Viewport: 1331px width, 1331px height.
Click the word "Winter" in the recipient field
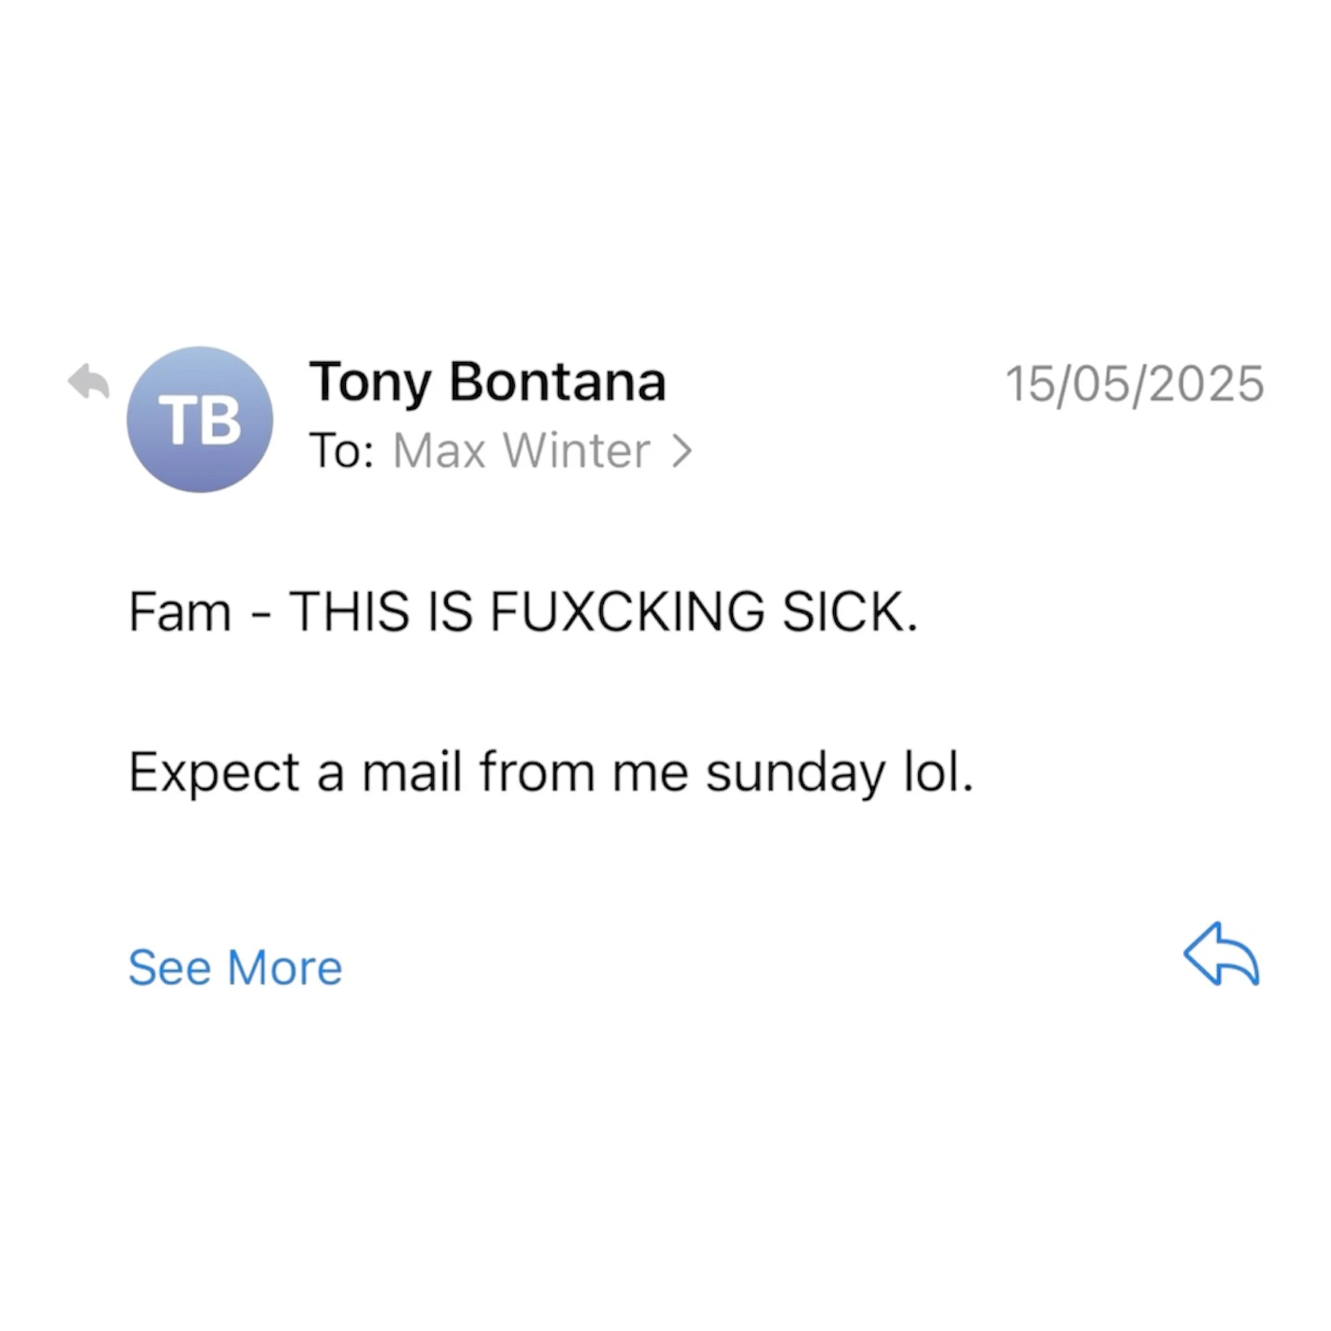(x=576, y=452)
